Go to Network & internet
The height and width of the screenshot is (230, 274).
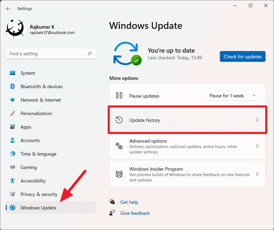click(51, 100)
